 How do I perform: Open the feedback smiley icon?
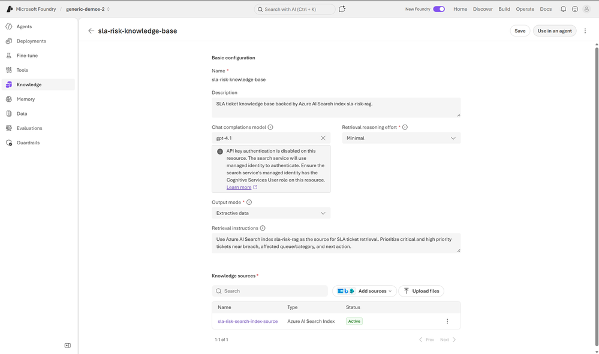tap(575, 9)
